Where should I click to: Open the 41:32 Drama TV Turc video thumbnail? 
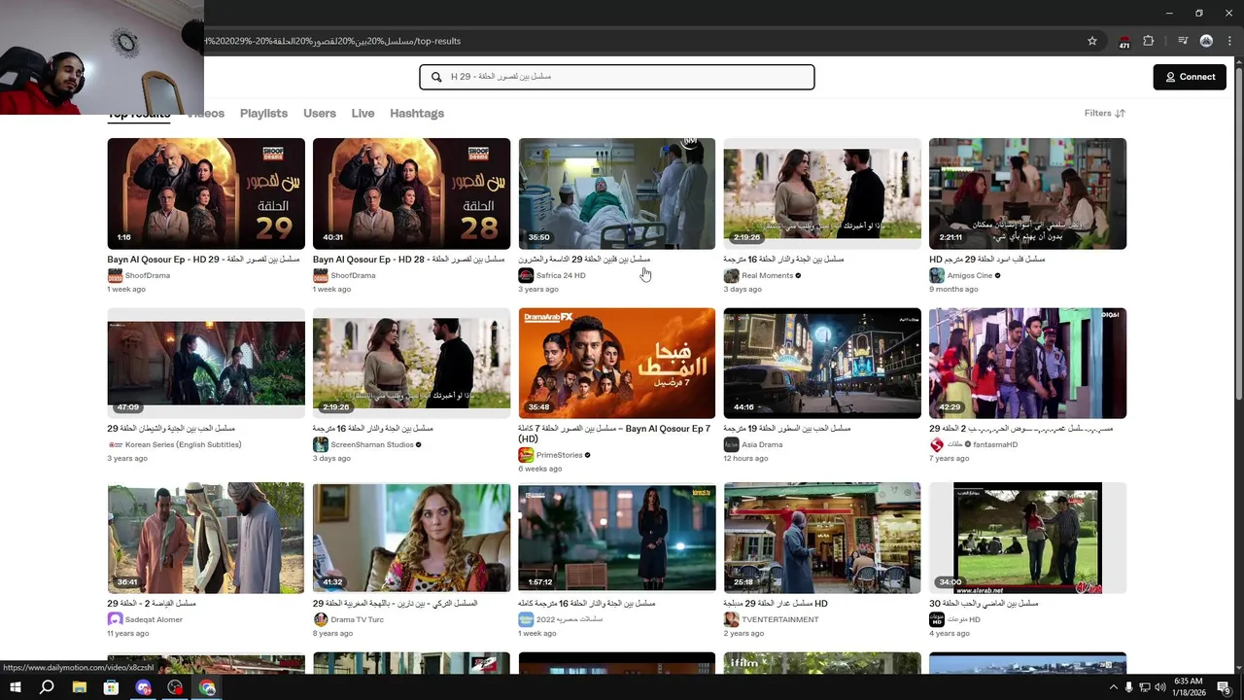click(411, 538)
